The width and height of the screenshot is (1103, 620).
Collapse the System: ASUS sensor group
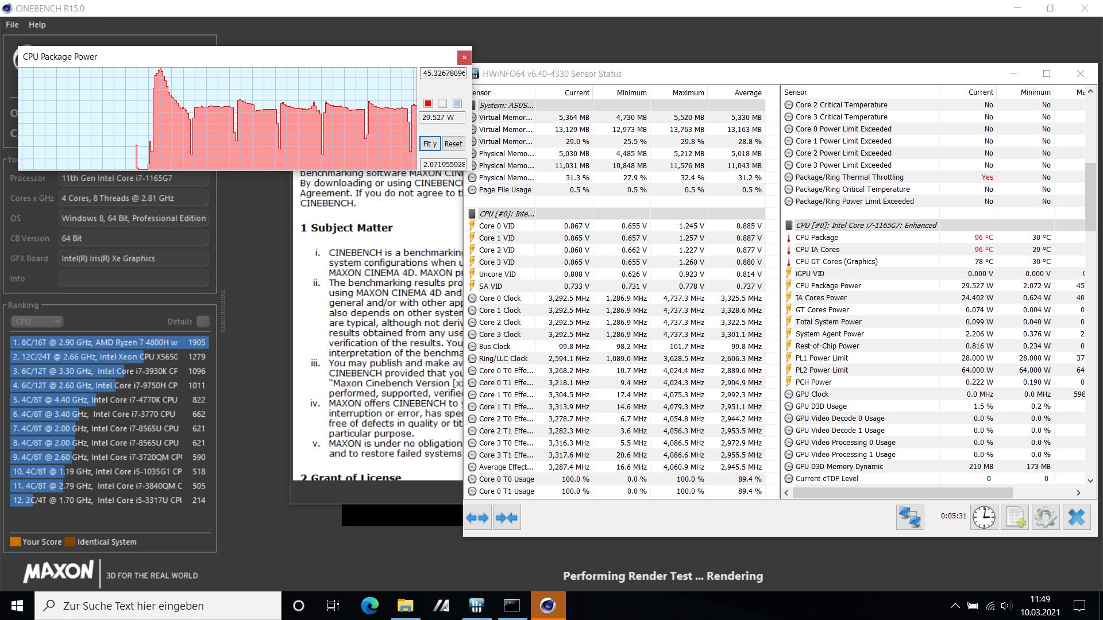pyautogui.click(x=506, y=105)
